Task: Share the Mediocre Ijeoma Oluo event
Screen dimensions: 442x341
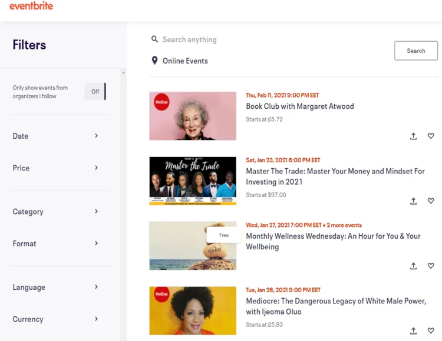Action: click(413, 331)
